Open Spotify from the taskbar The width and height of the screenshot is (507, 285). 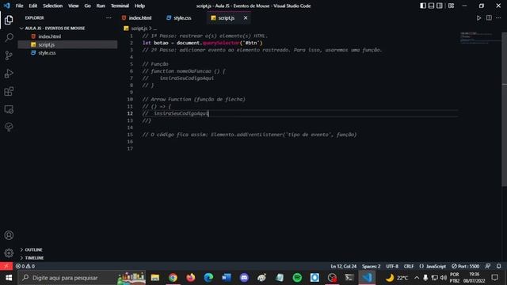[297, 278]
